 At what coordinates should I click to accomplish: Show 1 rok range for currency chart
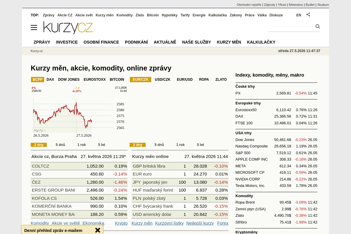[x=180, y=145]
